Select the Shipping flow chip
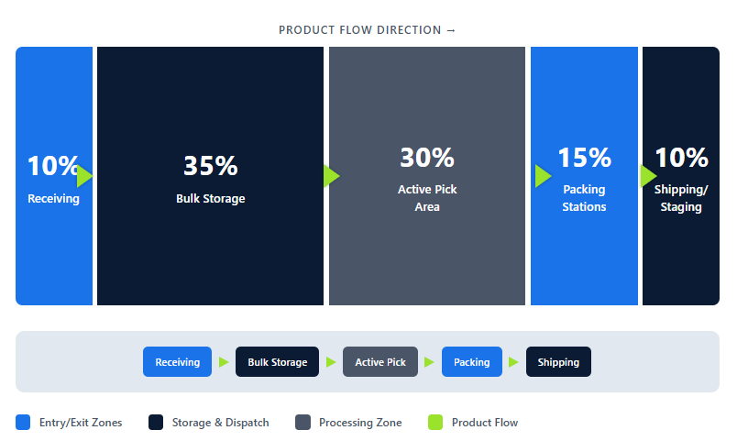Viewport: 737px width, 441px height. (x=558, y=362)
